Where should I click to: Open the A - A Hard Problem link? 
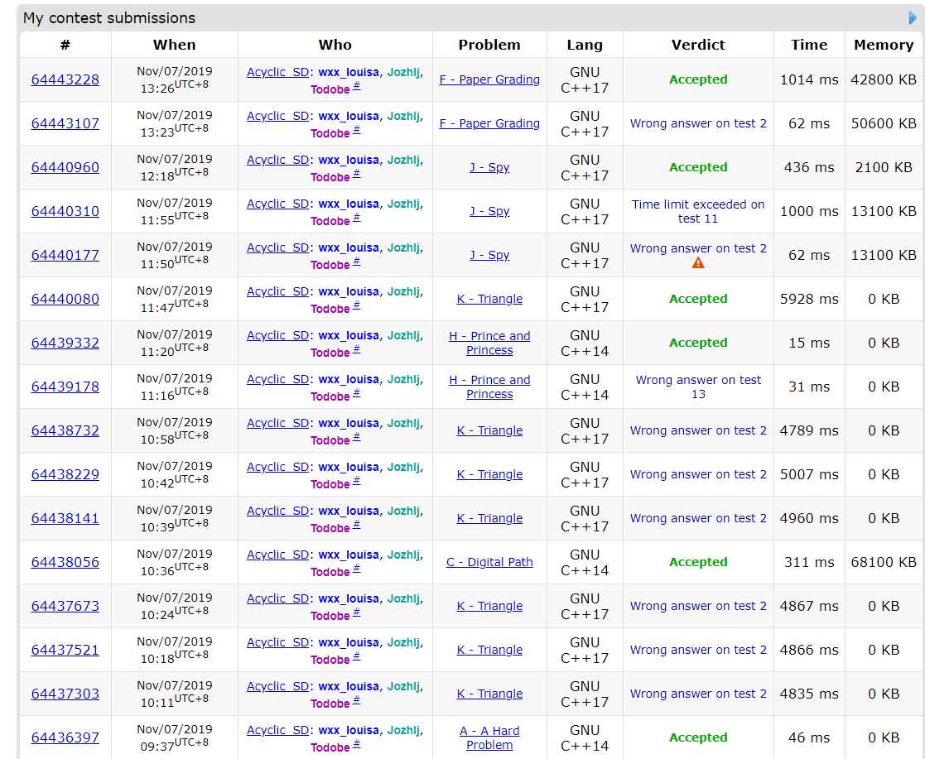click(489, 737)
